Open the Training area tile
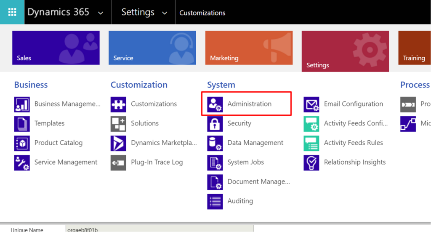The height and width of the screenshot is (232, 431). point(415,48)
